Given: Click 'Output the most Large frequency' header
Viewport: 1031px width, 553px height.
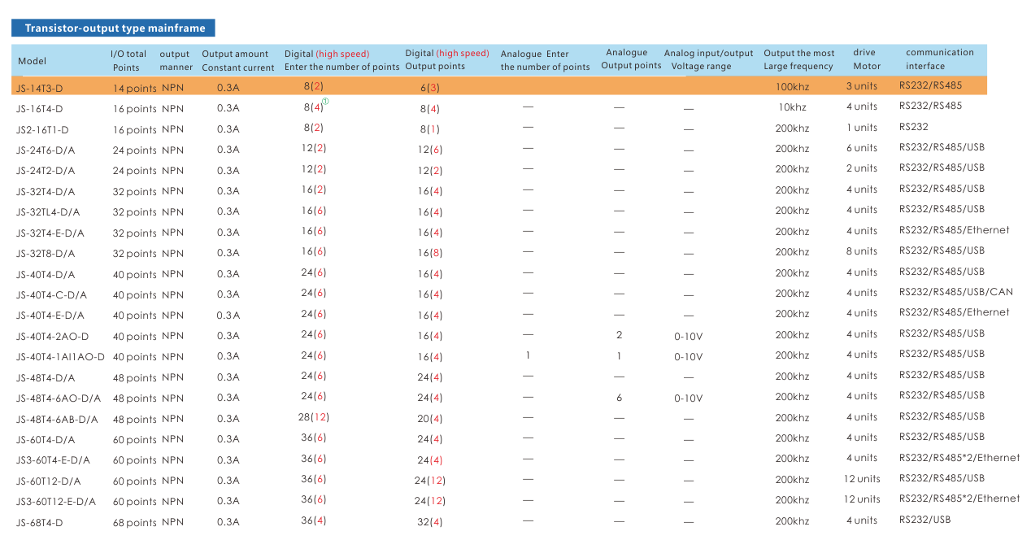Looking at the screenshot, I should pos(799,59).
